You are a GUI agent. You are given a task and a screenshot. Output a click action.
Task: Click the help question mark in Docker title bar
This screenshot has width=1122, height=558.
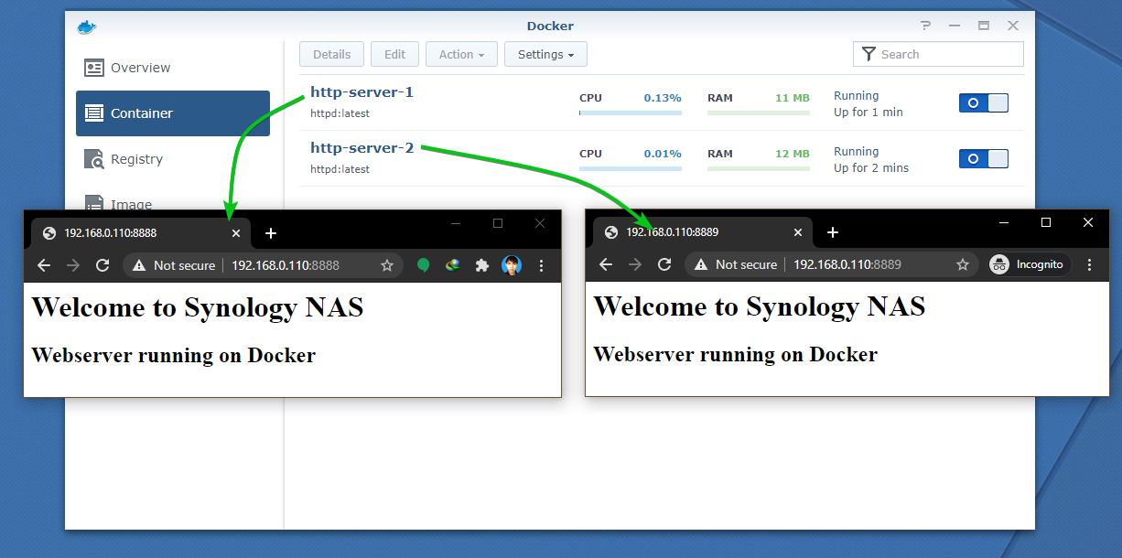[x=926, y=26]
